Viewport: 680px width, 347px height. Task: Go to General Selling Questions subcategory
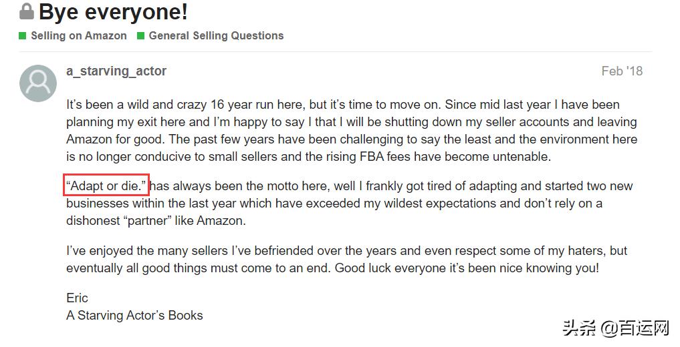pyautogui.click(x=216, y=35)
